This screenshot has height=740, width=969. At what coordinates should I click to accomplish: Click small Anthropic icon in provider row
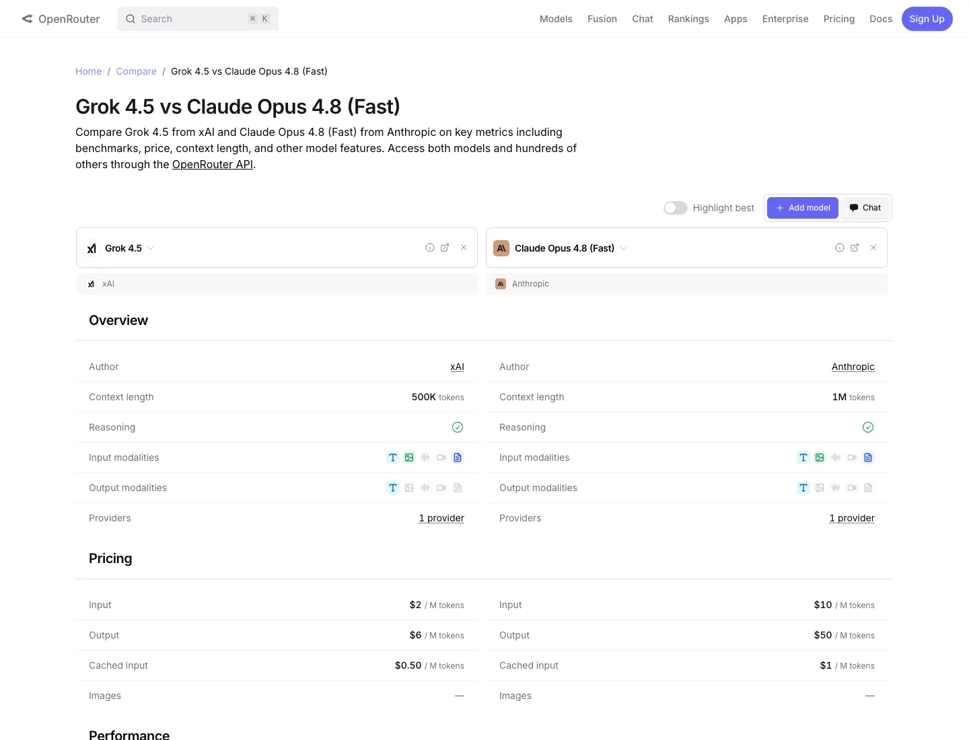pyautogui.click(x=501, y=284)
